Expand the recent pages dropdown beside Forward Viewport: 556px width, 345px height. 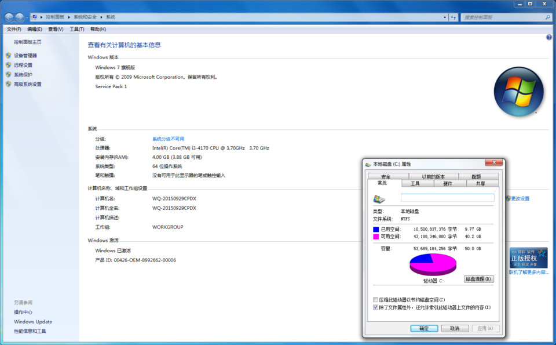tap(27, 17)
